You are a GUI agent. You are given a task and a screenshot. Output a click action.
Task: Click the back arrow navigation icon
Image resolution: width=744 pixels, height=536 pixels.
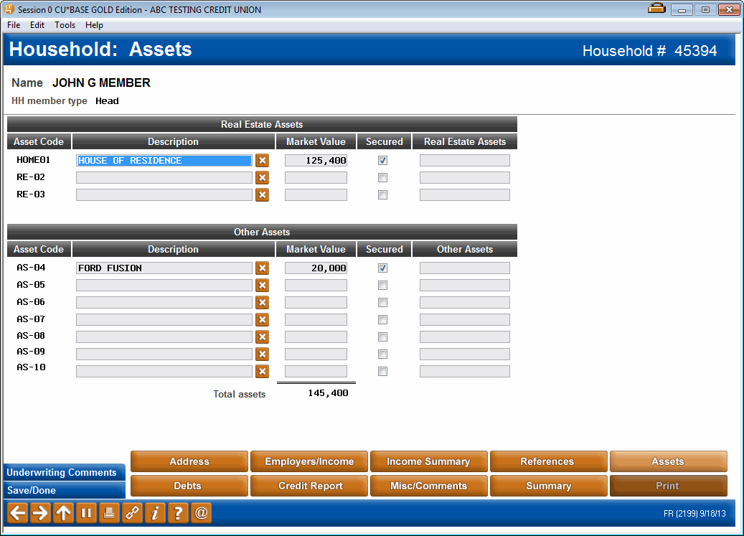tap(16, 513)
